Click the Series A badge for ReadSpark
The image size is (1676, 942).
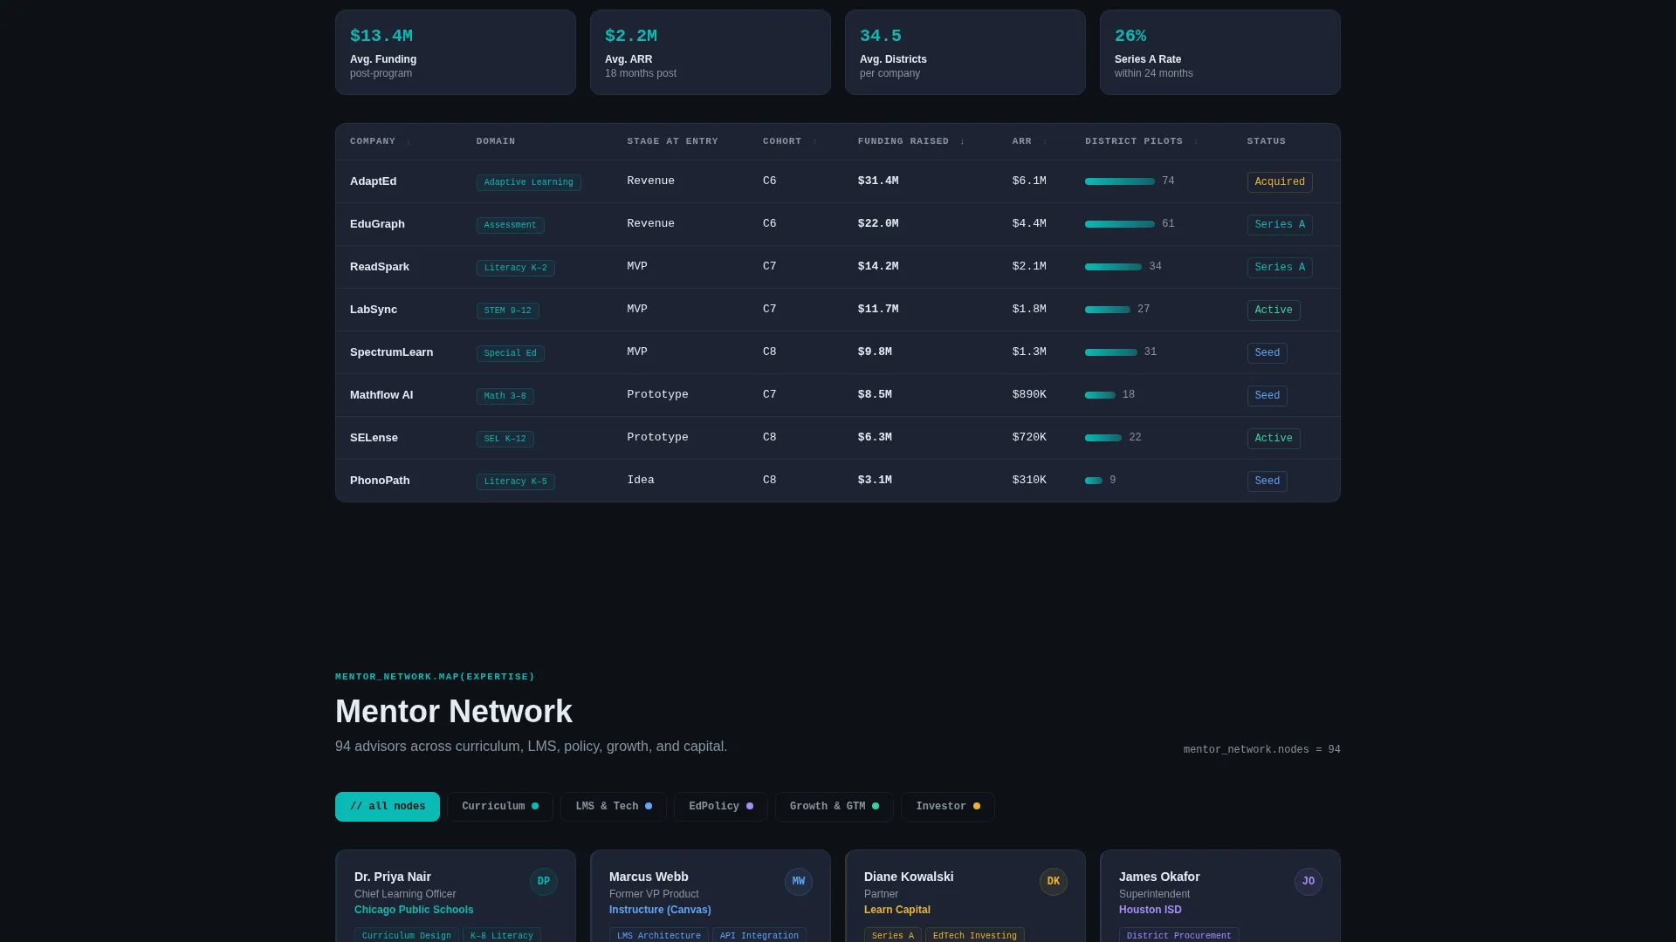[x=1280, y=268]
